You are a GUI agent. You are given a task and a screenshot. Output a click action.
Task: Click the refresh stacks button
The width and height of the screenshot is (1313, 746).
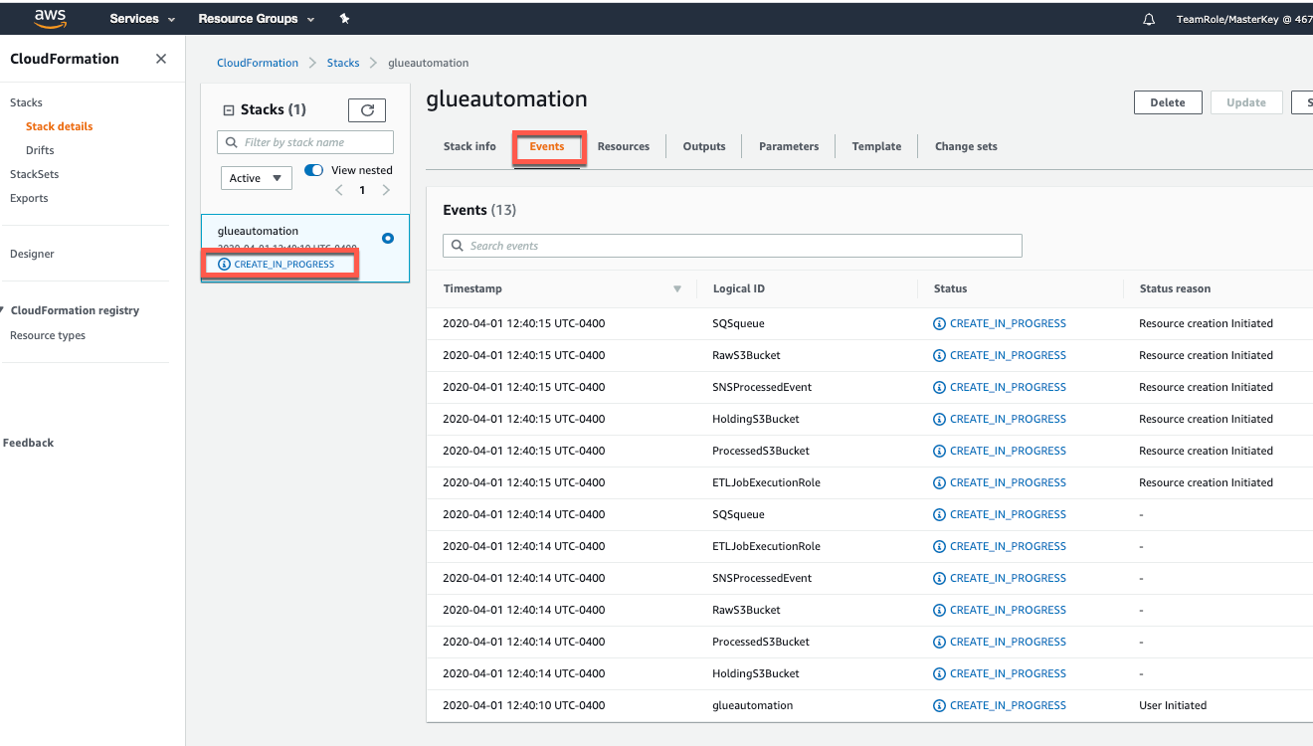coord(367,110)
